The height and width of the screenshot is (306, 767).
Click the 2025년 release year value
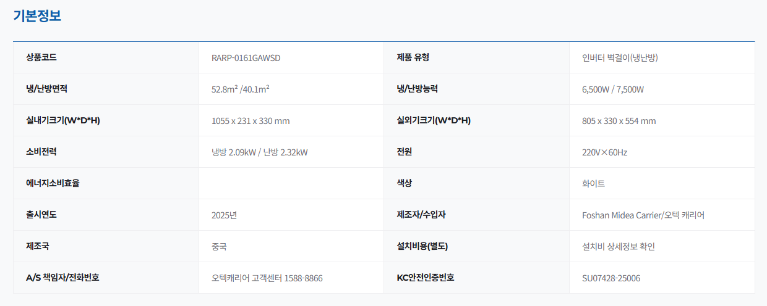click(224, 215)
